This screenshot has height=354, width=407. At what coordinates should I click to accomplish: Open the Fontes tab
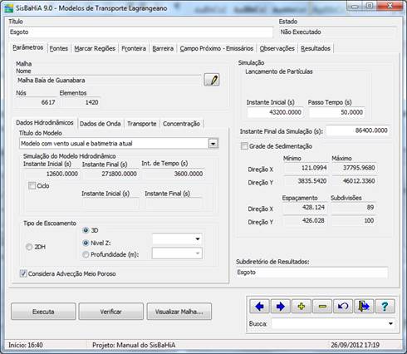click(x=59, y=48)
